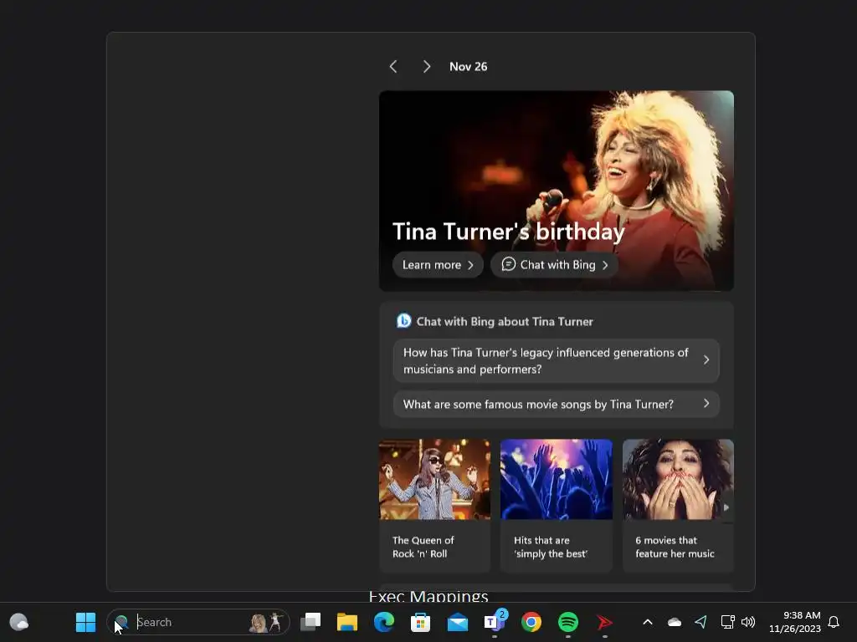The width and height of the screenshot is (857, 642).
Task: Open the red arrow app in taskbar
Action: coord(604,622)
